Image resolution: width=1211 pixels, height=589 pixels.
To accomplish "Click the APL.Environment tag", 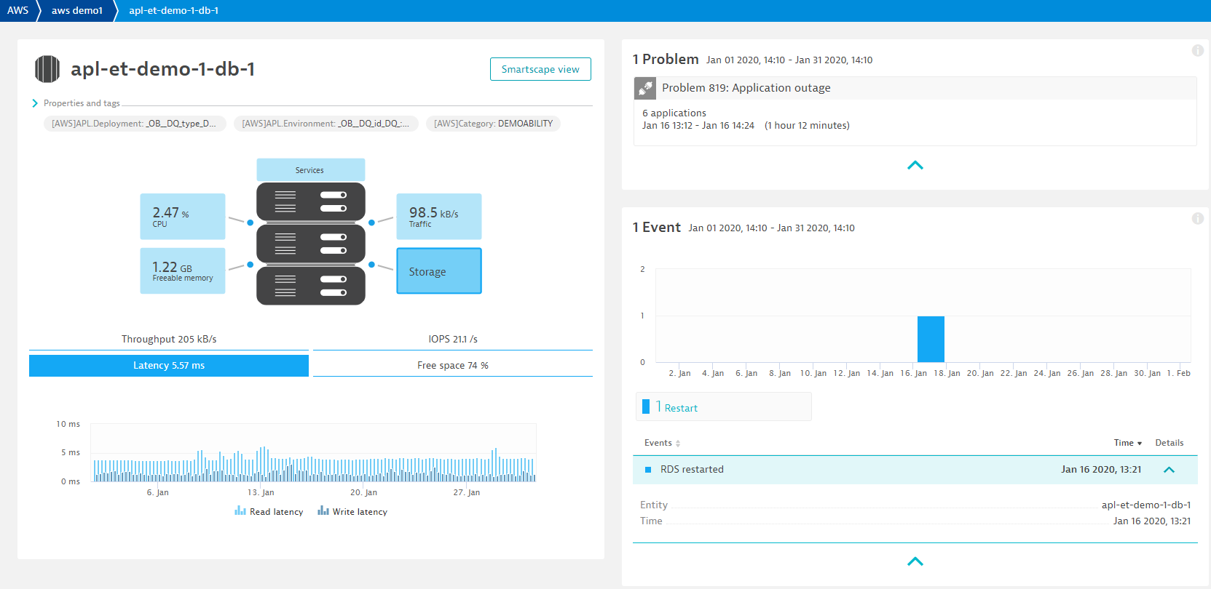I will tap(326, 124).
